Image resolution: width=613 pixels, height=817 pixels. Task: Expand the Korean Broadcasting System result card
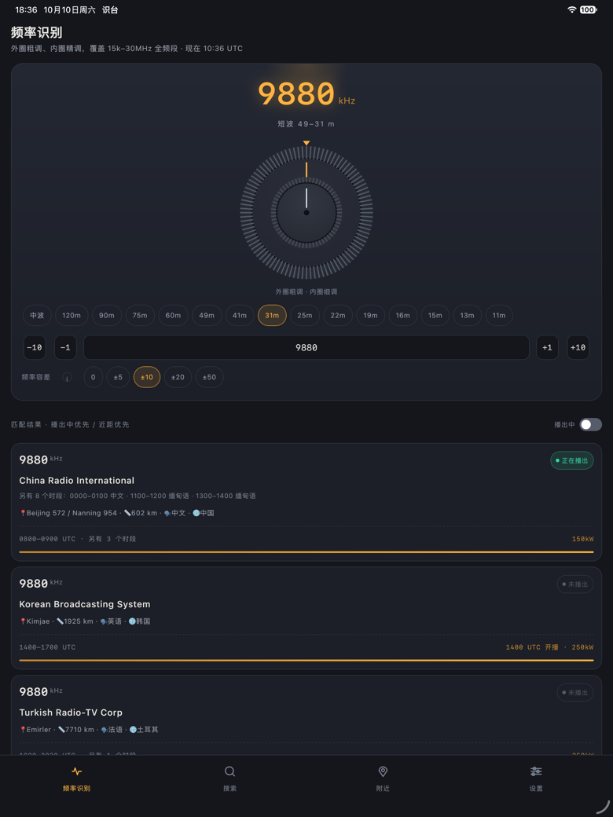[x=306, y=618]
